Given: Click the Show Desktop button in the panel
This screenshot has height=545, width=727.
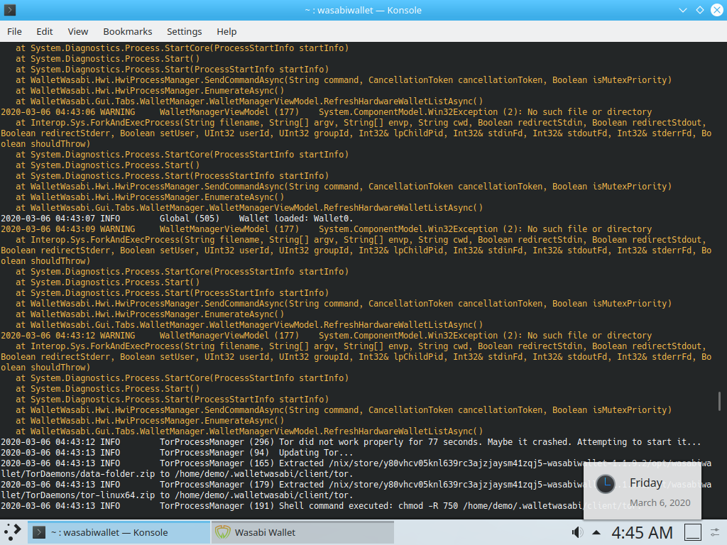Looking at the screenshot, I should tap(693, 532).
